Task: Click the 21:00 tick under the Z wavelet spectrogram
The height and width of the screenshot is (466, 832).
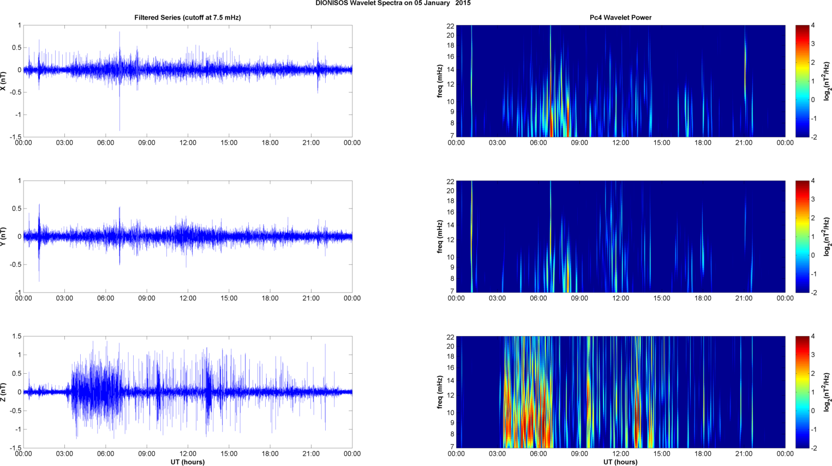Action: point(744,453)
